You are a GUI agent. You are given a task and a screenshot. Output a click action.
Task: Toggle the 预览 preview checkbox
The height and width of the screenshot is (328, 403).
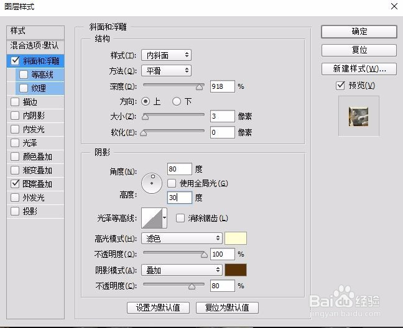pyautogui.click(x=340, y=86)
